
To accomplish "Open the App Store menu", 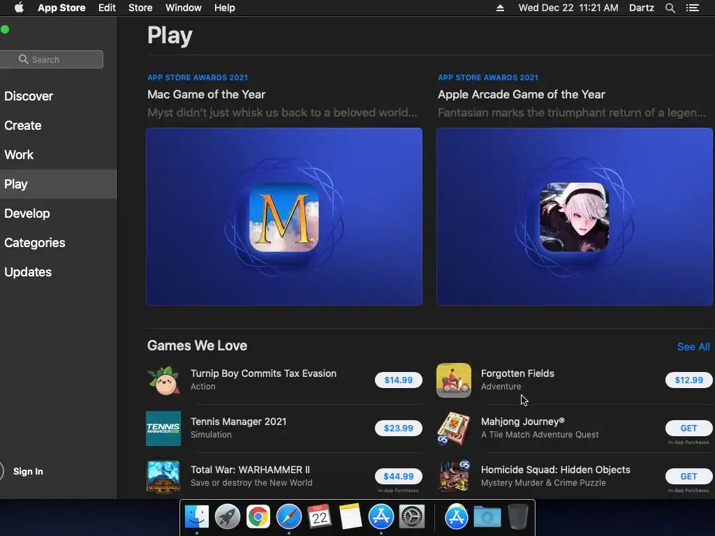I will pos(61,8).
